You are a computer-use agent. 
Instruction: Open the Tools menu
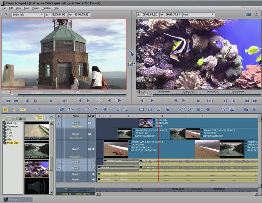(x=26, y=8)
